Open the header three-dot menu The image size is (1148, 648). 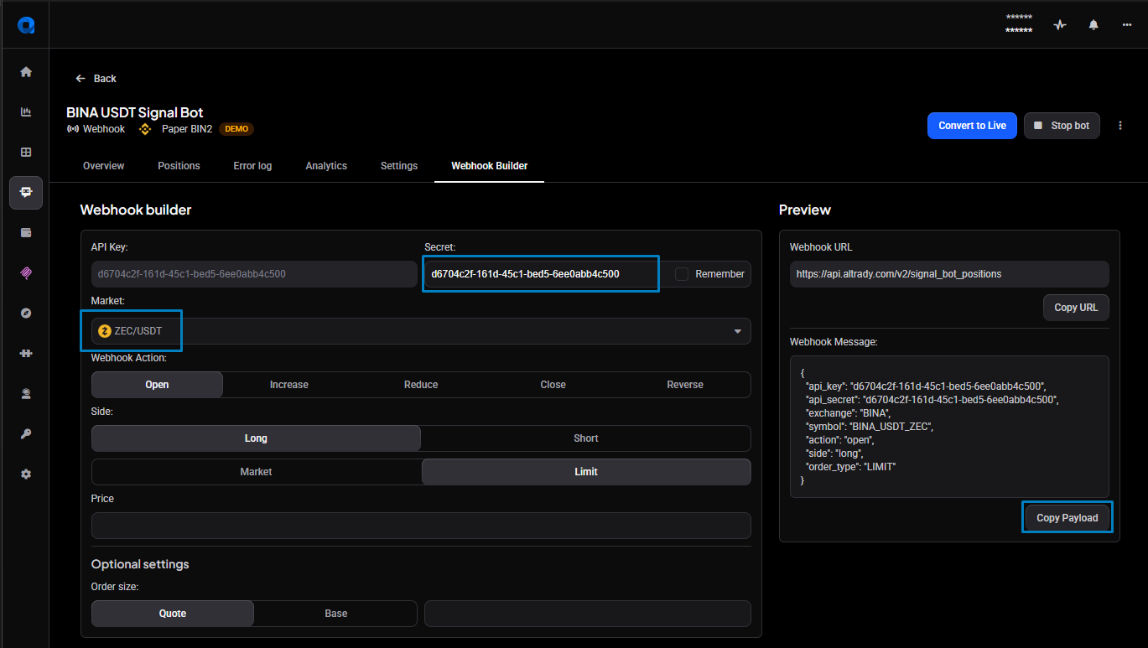[x=1127, y=25]
